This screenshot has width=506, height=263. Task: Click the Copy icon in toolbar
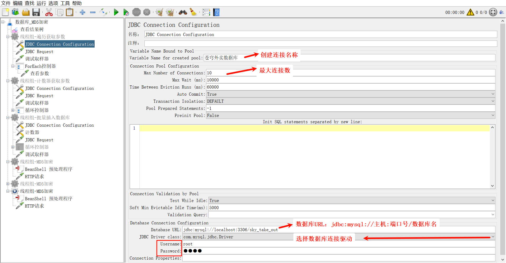point(60,12)
